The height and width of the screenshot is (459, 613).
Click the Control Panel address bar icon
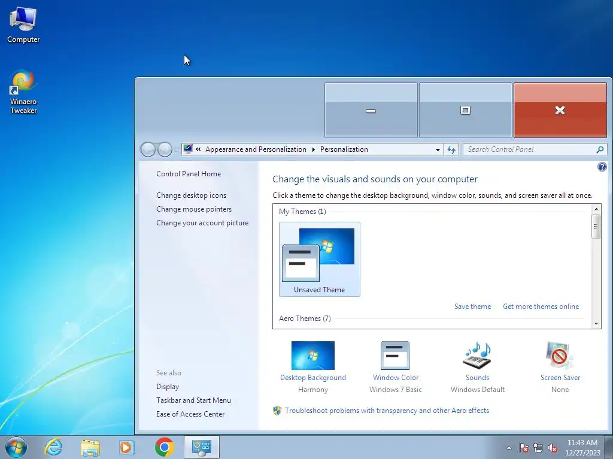click(188, 149)
